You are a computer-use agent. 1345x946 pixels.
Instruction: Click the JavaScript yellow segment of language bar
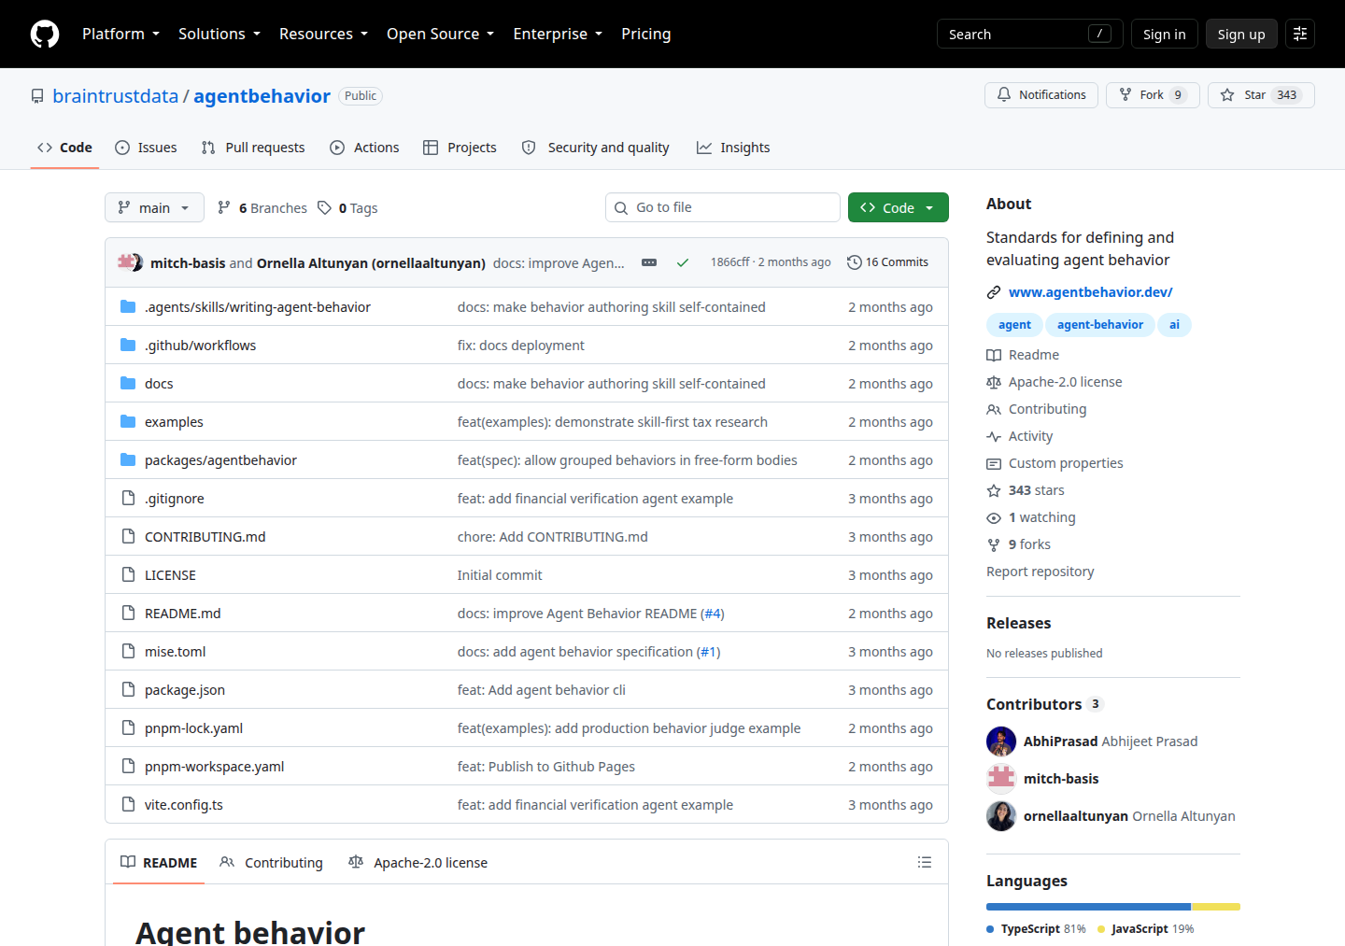[x=1216, y=907]
